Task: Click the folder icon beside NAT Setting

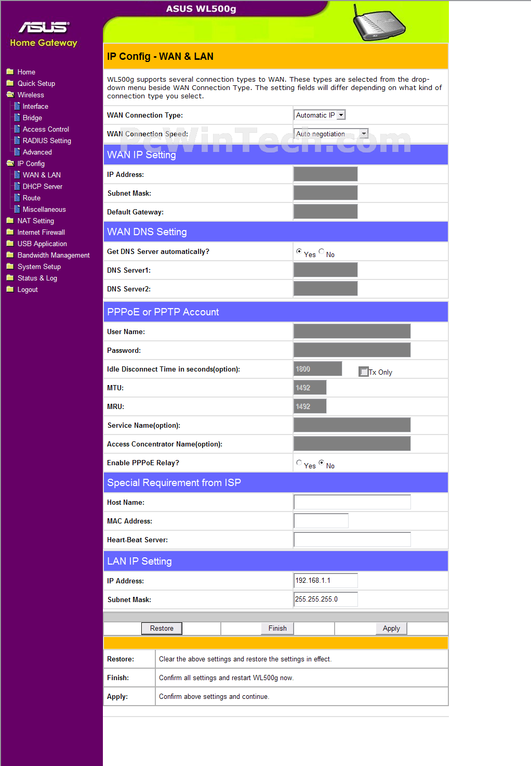Action: pos(10,221)
